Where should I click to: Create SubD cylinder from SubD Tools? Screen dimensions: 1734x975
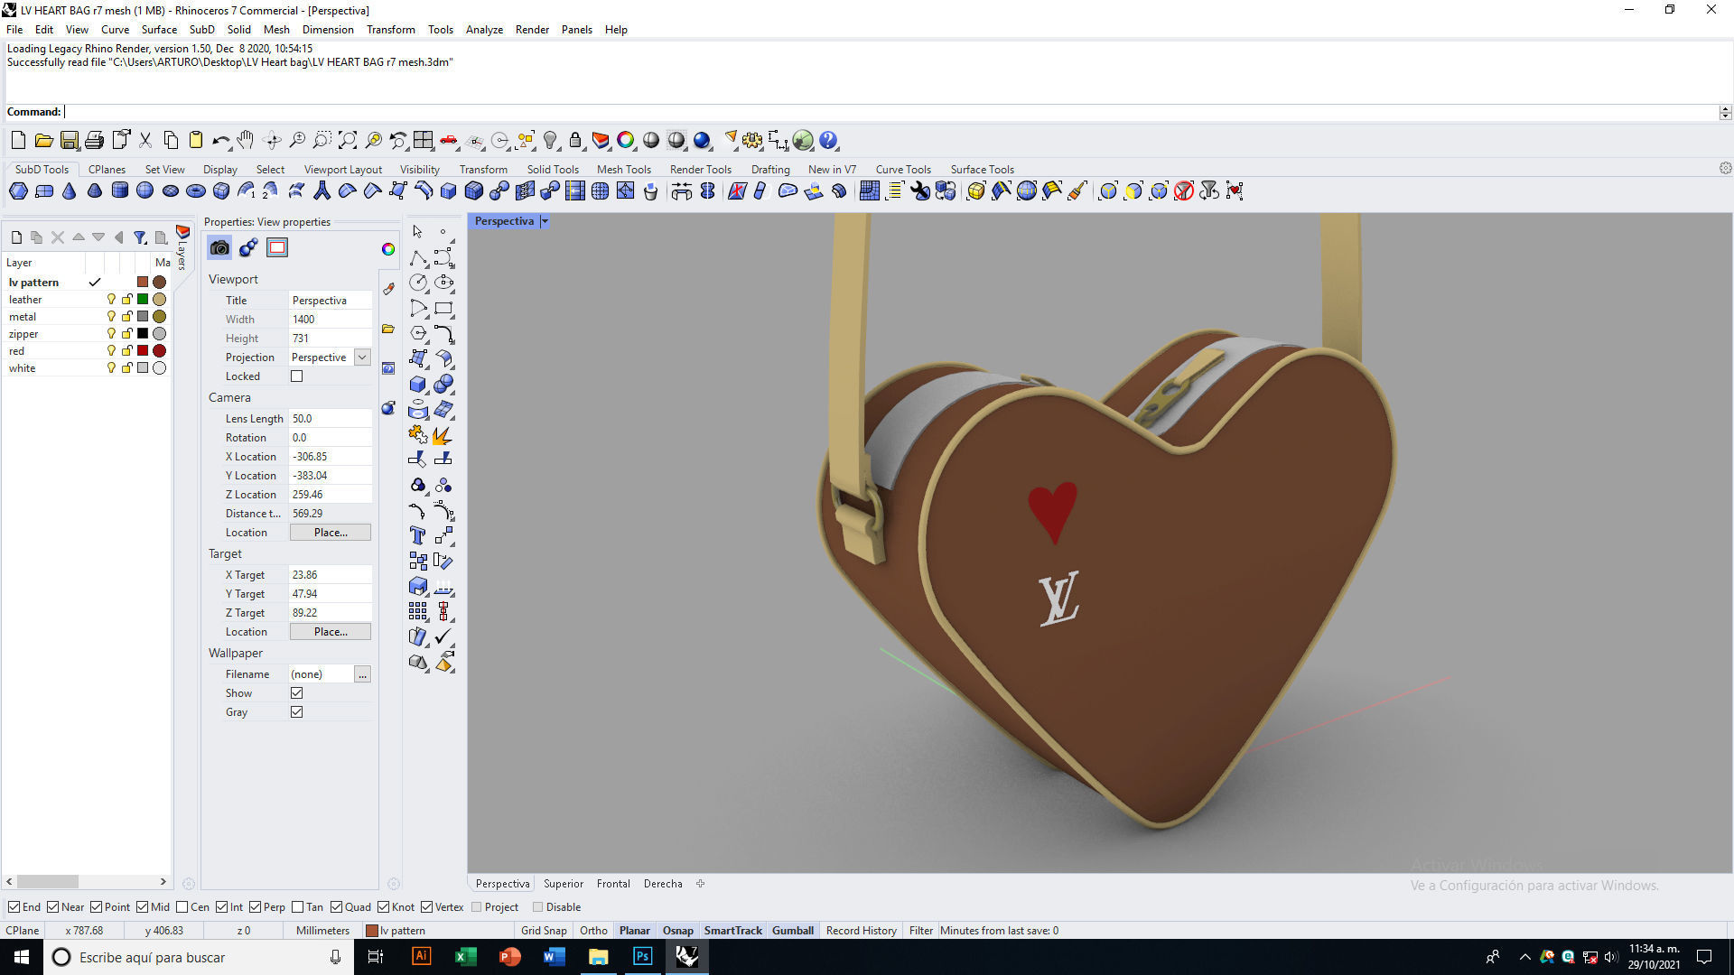click(119, 190)
